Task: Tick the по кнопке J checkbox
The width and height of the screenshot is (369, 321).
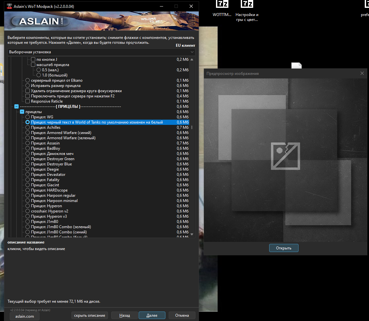Action: tap(33, 59)
